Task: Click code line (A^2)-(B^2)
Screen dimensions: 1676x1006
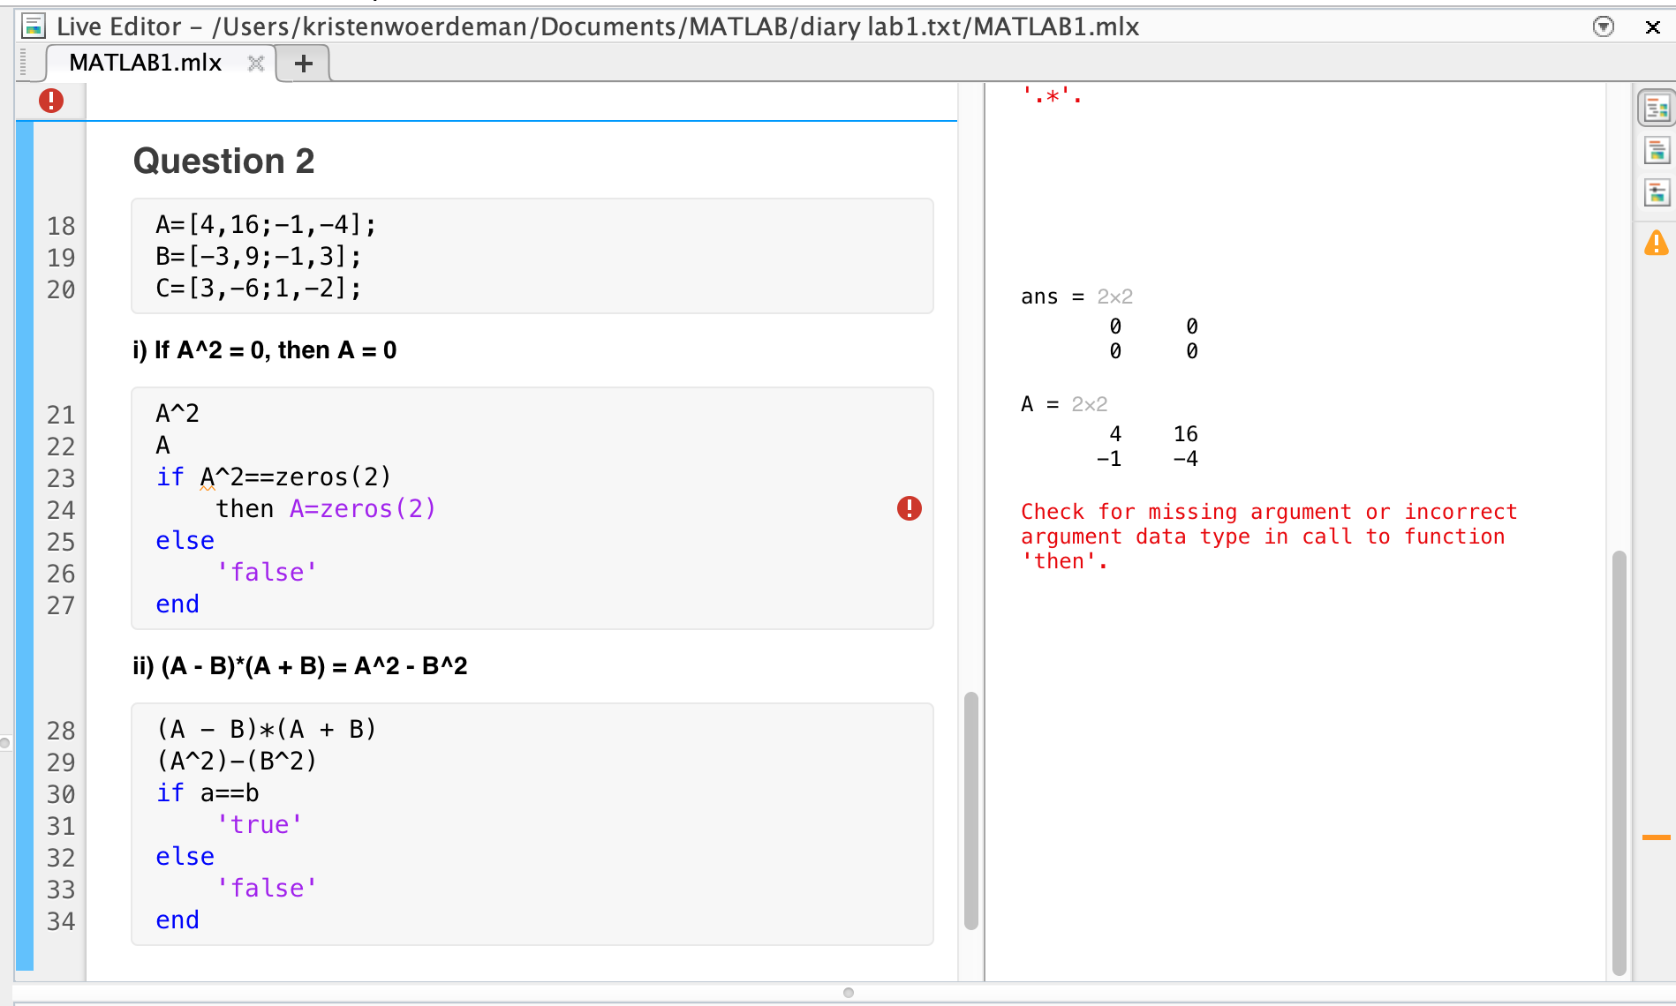Action: click(x=237, y=762)
